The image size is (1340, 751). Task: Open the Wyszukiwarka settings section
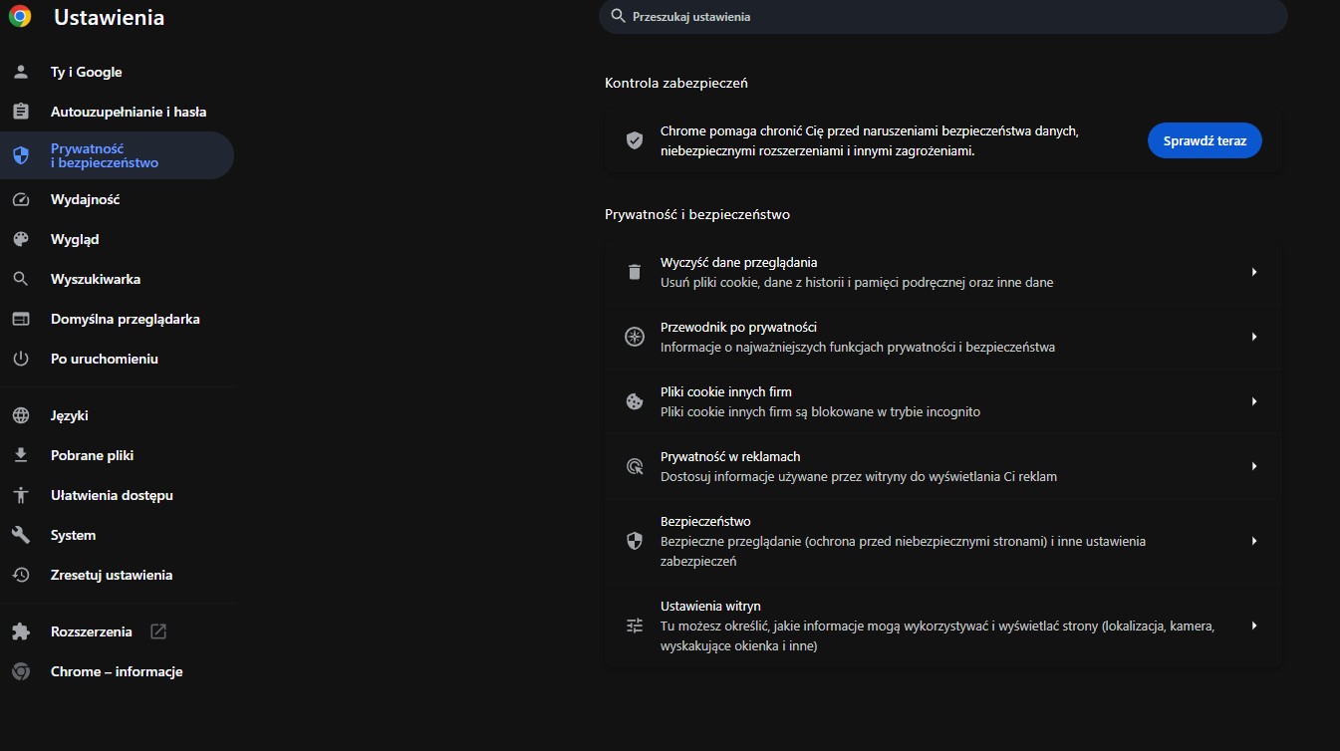pyautogui.click(x=96, y=279)
